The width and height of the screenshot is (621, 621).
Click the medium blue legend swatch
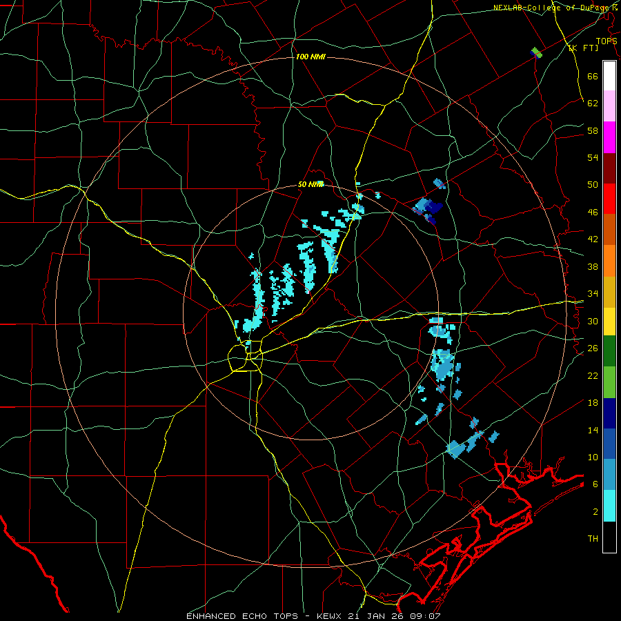609,444
